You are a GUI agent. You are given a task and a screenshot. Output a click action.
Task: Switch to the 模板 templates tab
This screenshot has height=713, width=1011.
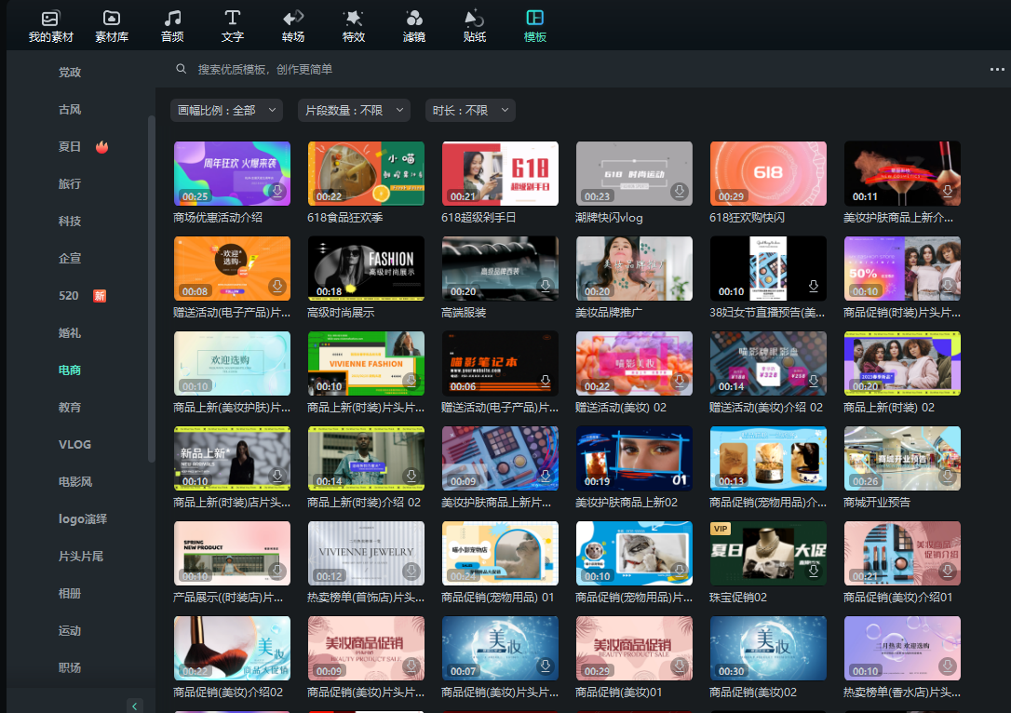coord(535,26)
